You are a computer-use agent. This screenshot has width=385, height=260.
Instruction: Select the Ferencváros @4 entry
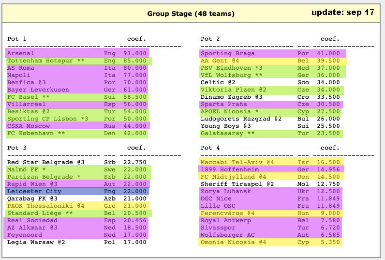coord(271,213)
